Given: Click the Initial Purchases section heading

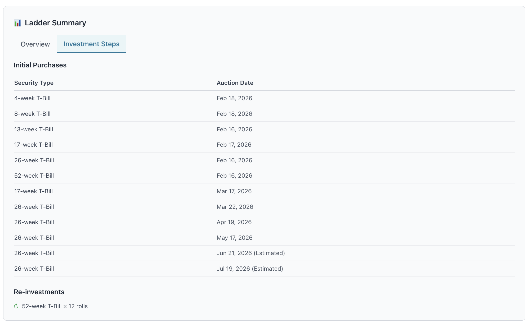Looking at the screenshot, I should (x=40, y=65).
